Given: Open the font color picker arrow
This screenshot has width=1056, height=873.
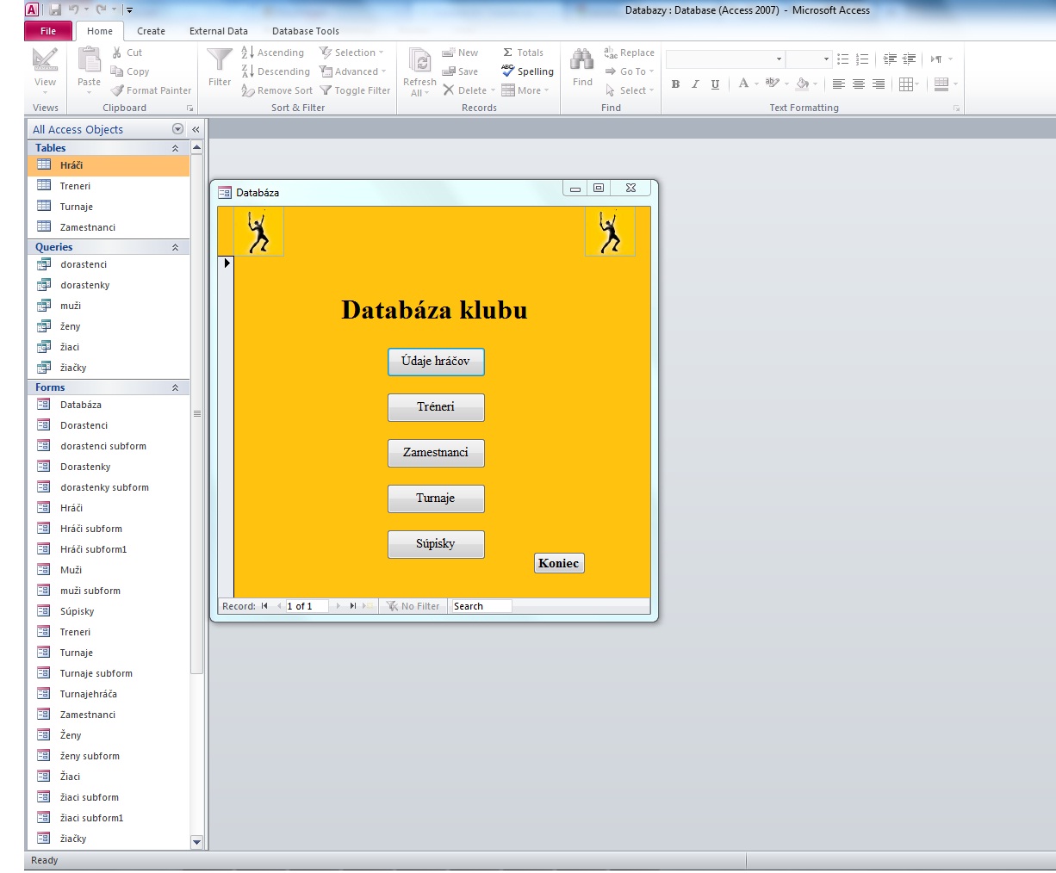Looking at the screenshot, I should click(x=756, y=84).
